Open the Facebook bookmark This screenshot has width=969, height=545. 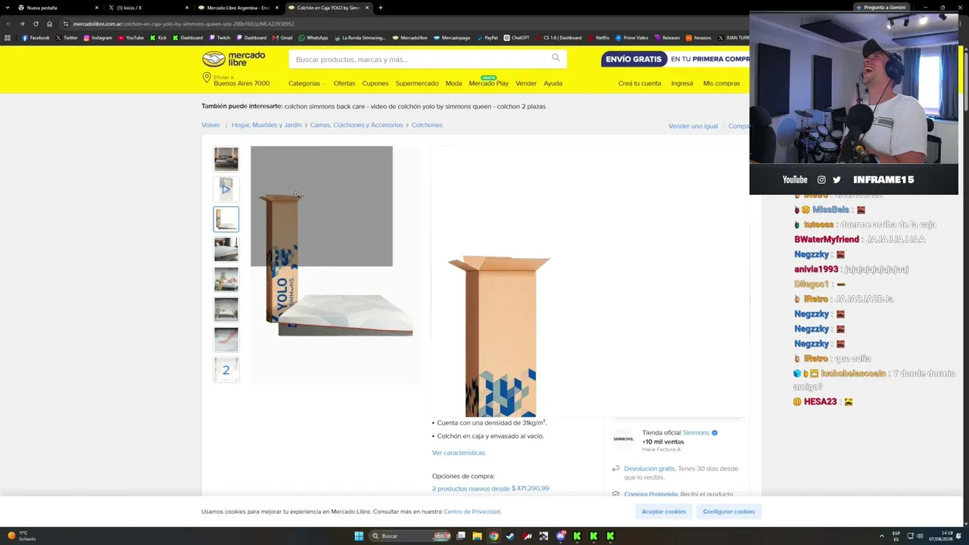tap(36, 38)
